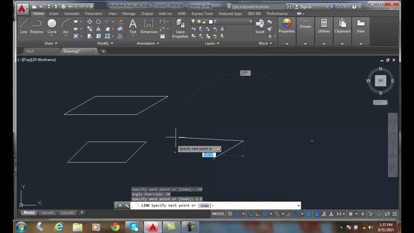Click the Insert block tool
Viewport: 414px width, 233px height.
[x=260, y=26]
